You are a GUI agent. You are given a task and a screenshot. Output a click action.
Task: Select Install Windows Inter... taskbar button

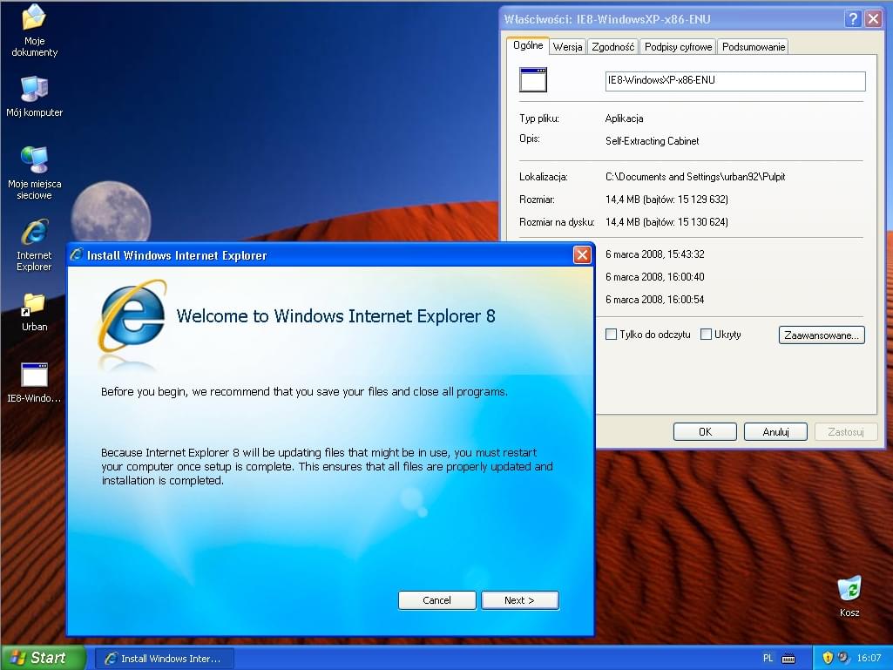click(164, 659)
